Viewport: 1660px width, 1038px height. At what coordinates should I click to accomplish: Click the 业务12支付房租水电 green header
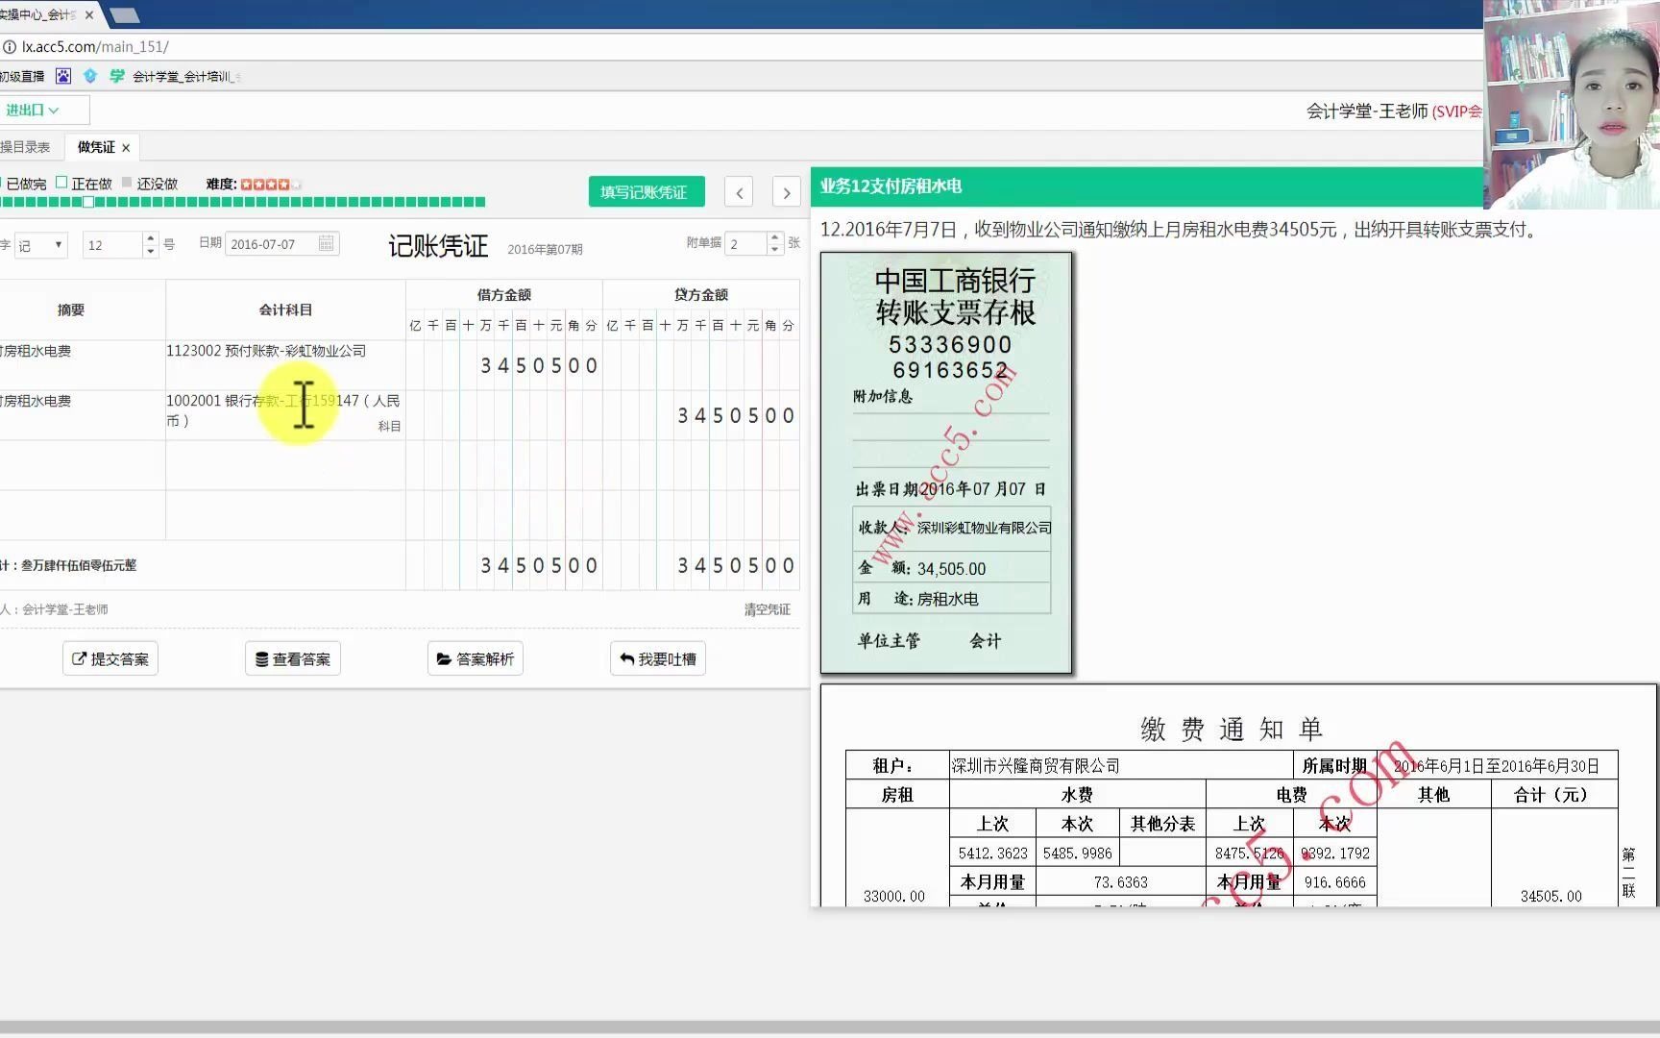(x=1147, y=186)
